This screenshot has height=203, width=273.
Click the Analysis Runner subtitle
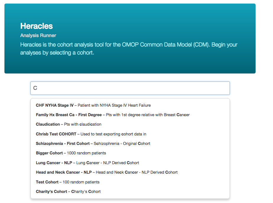click(38, 35)
